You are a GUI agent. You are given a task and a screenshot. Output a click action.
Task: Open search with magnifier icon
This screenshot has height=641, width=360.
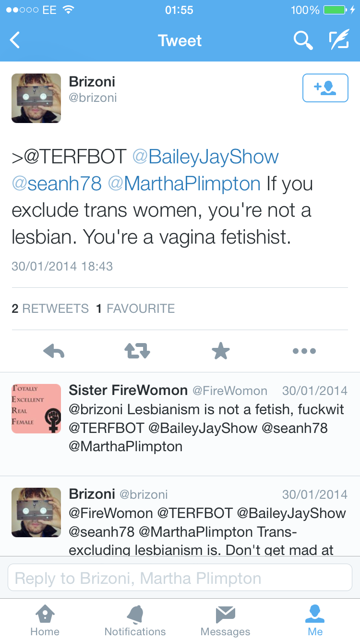click(x=303, y=40)
